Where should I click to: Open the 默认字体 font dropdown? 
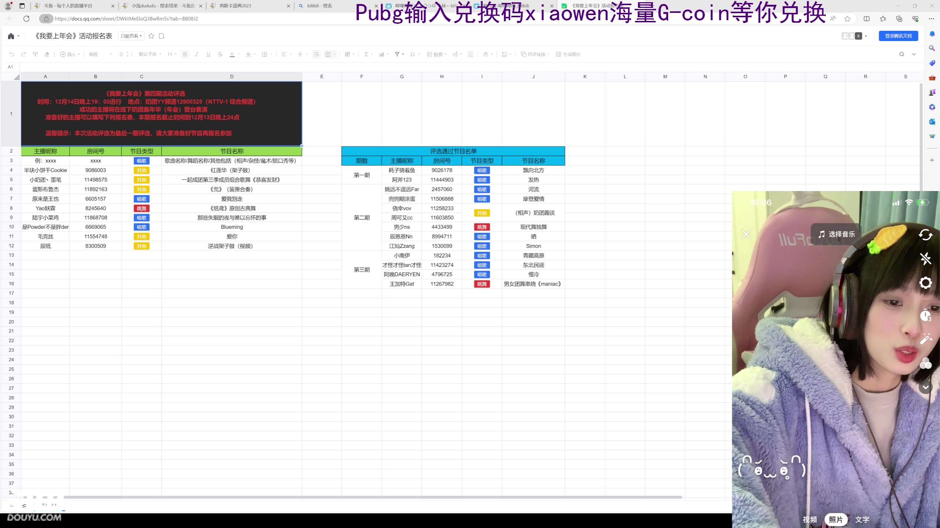[150, 54]
